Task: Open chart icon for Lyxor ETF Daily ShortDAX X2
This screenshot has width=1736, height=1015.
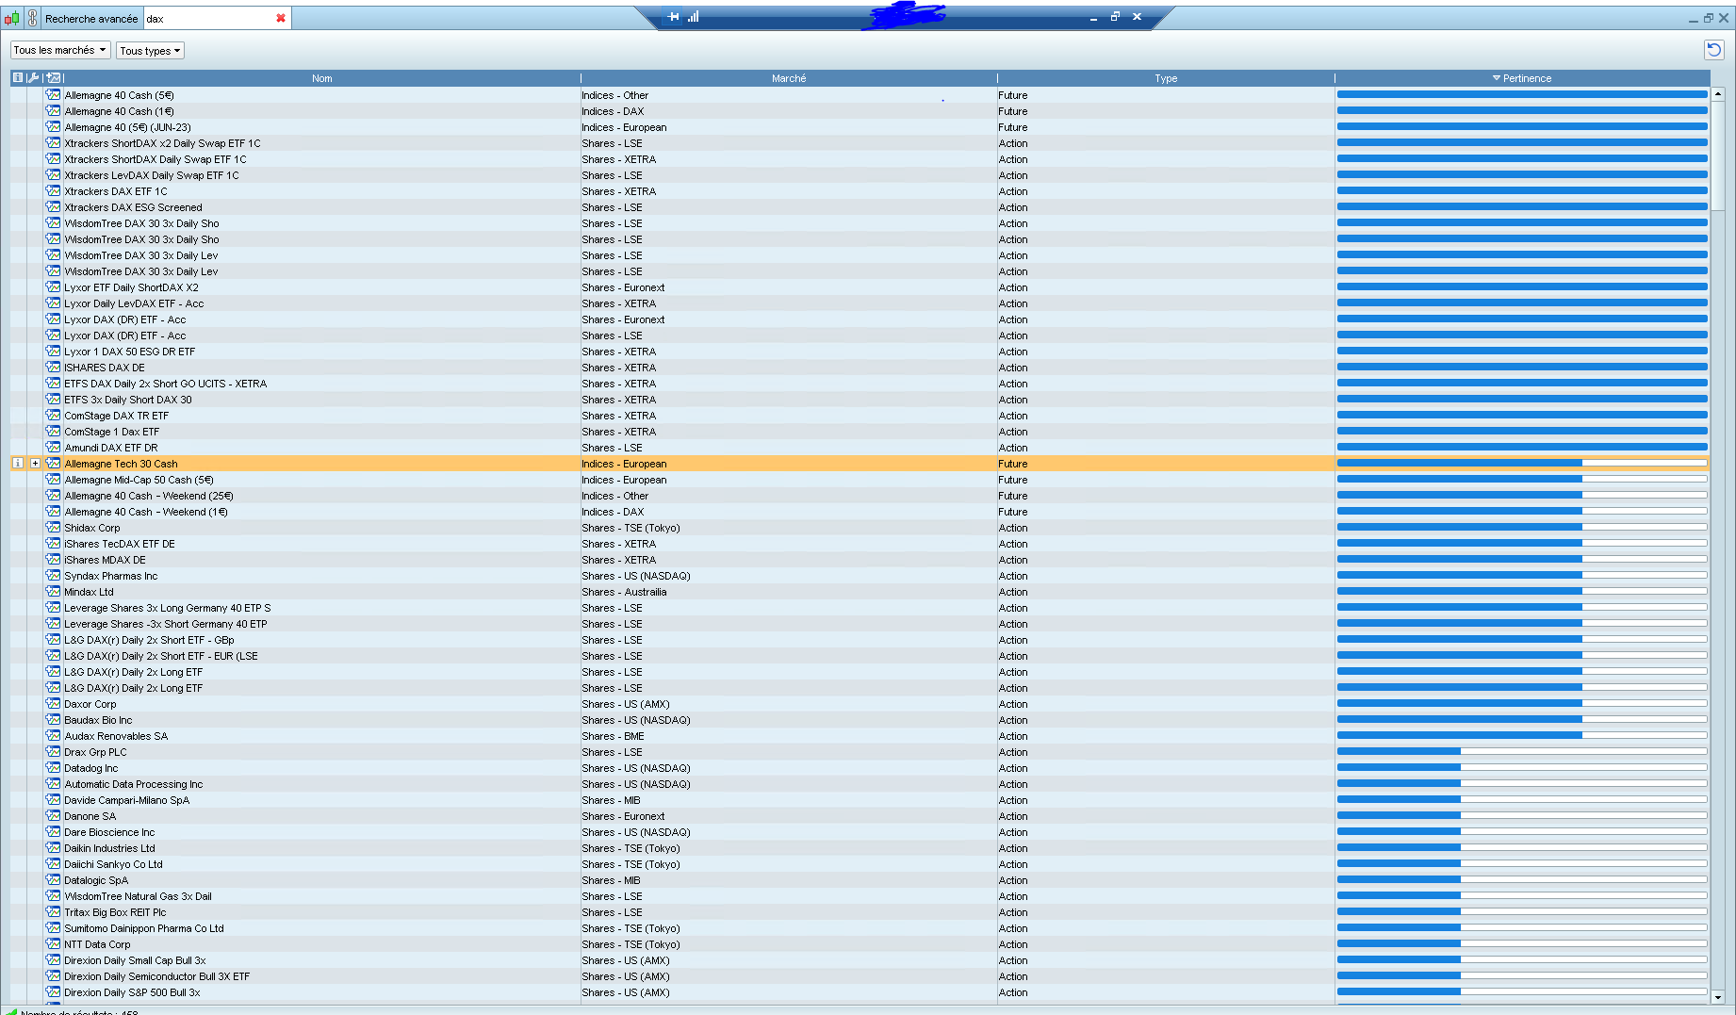Action: 53,287
